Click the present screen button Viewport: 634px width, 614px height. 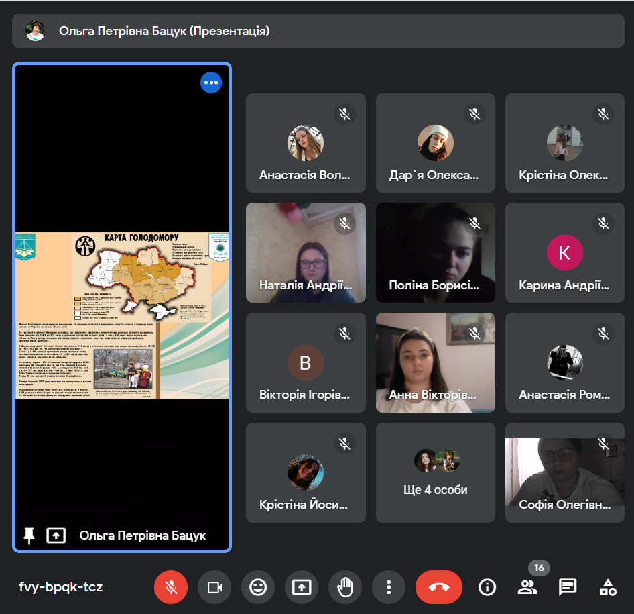pyautogui.click(x=302, y=587)
